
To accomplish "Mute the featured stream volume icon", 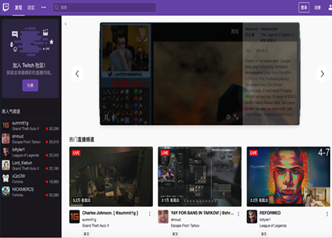I will tap(114, 117).
